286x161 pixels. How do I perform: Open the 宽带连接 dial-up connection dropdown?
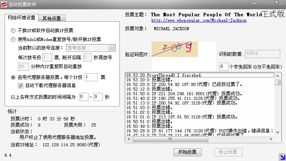91,48
